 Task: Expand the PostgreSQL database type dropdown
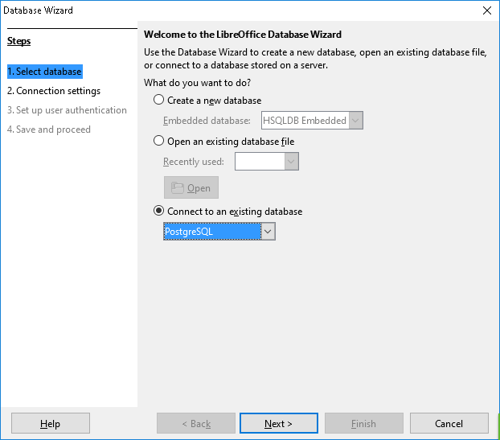[268, 232]
